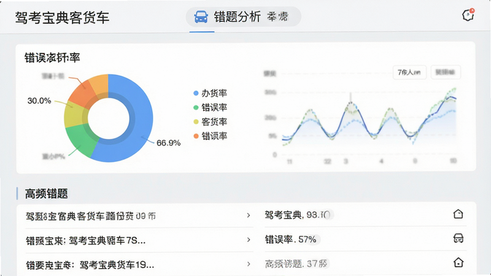This screenshot has height=276, width=491.
Task: Toggle the blue 办货率 legend entry
Action: (210, 93)
